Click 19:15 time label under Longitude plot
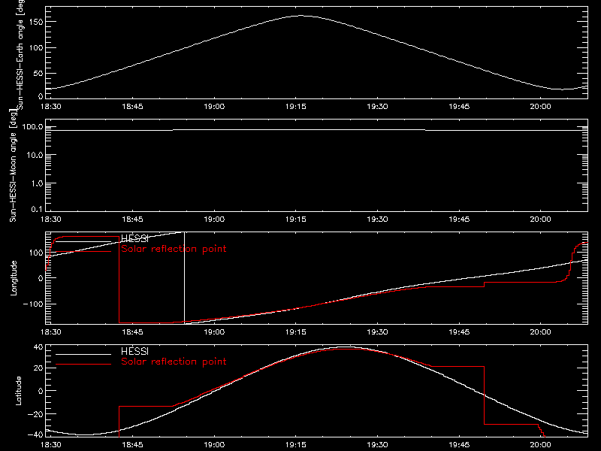The image size is (601, 451). click(295, 331)
